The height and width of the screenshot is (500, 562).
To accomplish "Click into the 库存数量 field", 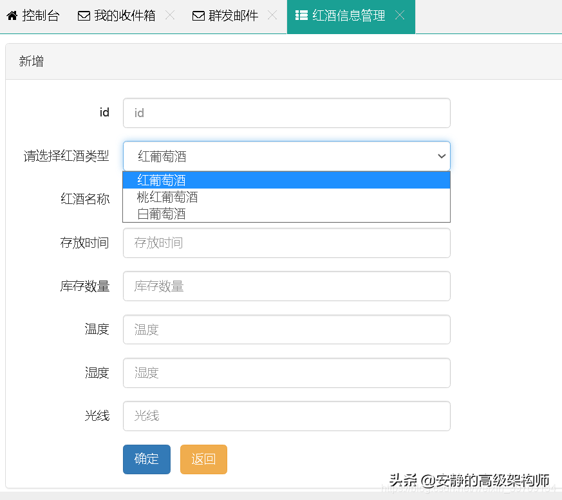I will [286, 286].
